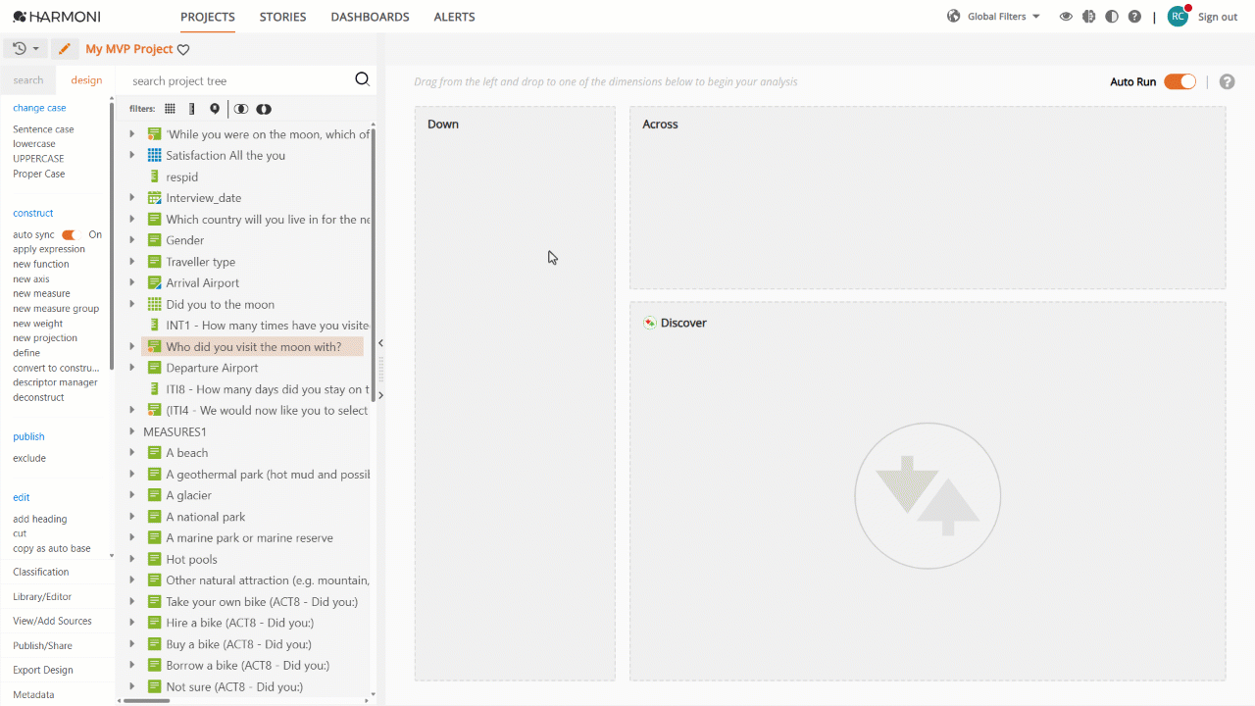The width and height of the screenshot is (1255, 706).
Task: Apply the single column filter icon
Action: [x=192, y=109]
